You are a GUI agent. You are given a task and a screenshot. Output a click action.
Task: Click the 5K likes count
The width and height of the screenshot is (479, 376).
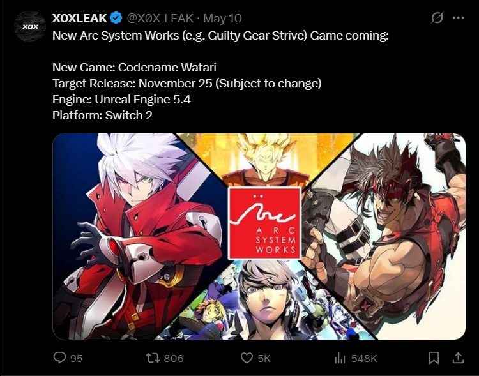pos(264,358)
